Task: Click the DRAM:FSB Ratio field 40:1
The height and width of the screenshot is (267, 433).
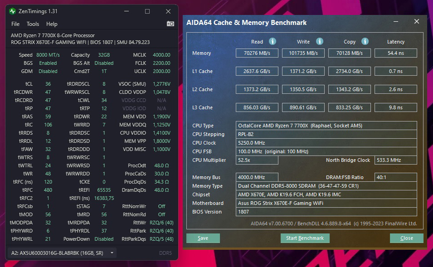Action: (x=396, y=177)
